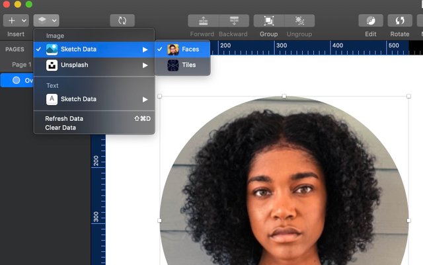This screenshot has width=423, height=265.
Task: Open the Insert dropdown chevron
Action: (x=24, y=20)
